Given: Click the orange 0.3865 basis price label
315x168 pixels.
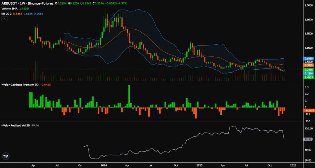Looking at the screenshot, I should click(x=309, y=66).
